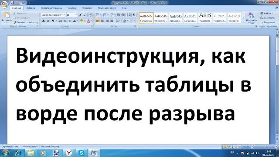Select align left paragraph alignment
Viewport: 279px width, 157px height.
point(98,21)
